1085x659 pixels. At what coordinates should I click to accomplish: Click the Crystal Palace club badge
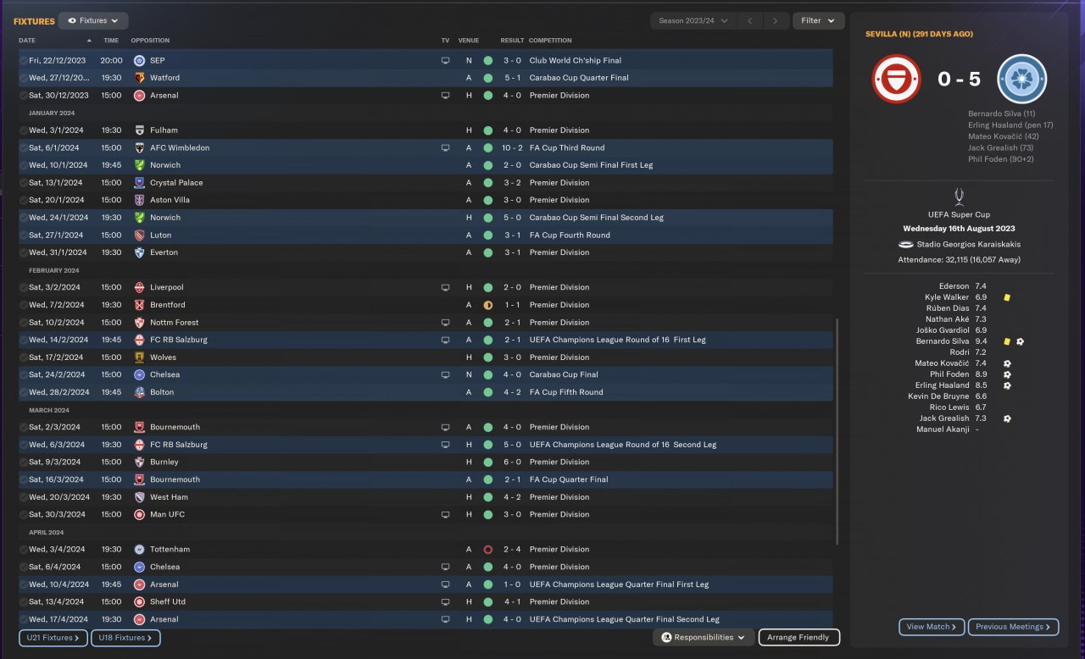coord(140,183)
